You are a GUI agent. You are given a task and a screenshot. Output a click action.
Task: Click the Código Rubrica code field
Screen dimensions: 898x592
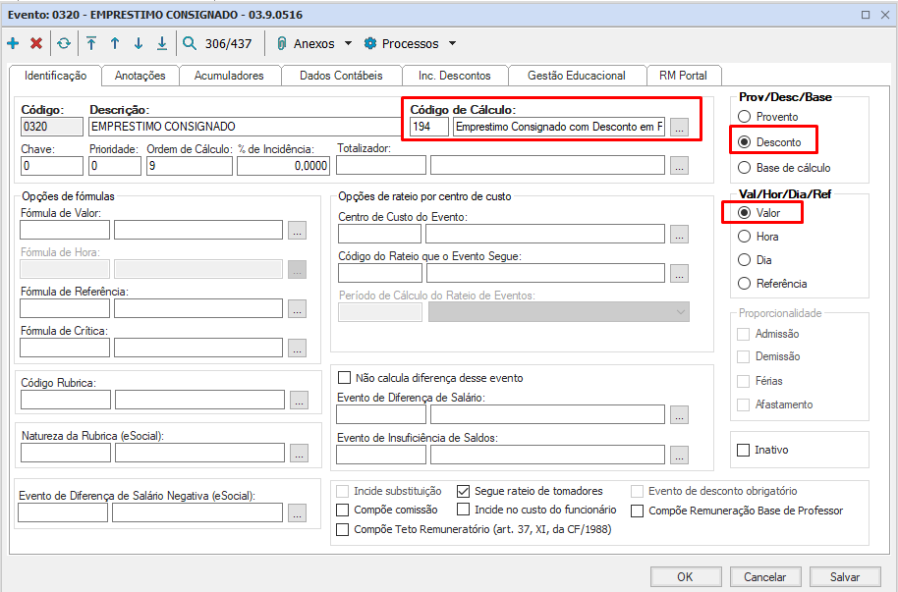click(x=66, y=400)
